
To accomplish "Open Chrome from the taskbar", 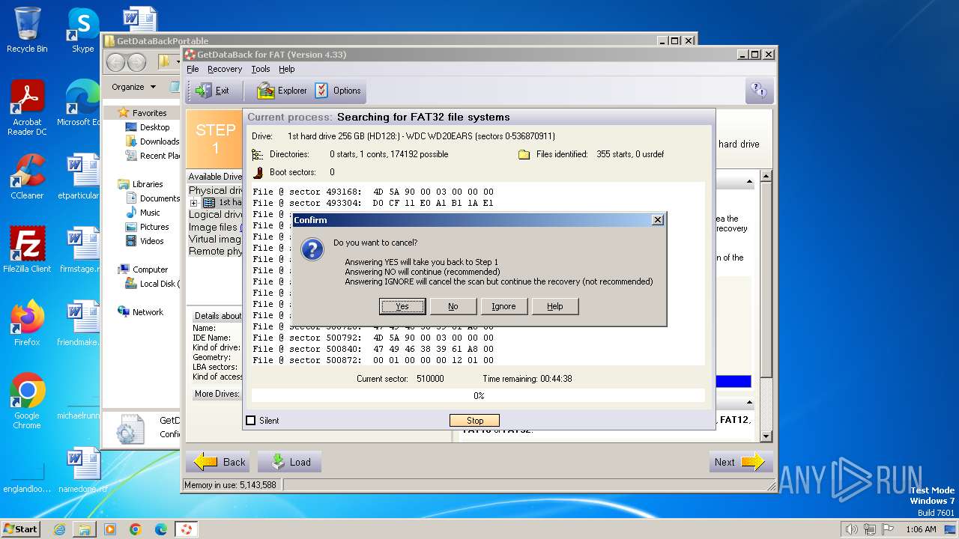I will 135,529.
